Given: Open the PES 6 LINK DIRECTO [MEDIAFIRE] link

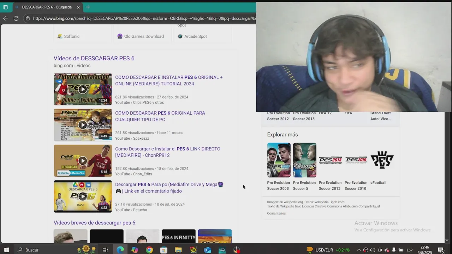Looking at the screenshot, I should pyautogui.click(x=168, y=152).
